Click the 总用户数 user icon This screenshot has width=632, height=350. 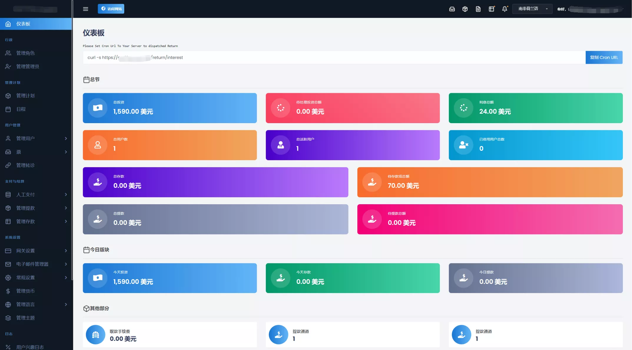click(98, 145)
